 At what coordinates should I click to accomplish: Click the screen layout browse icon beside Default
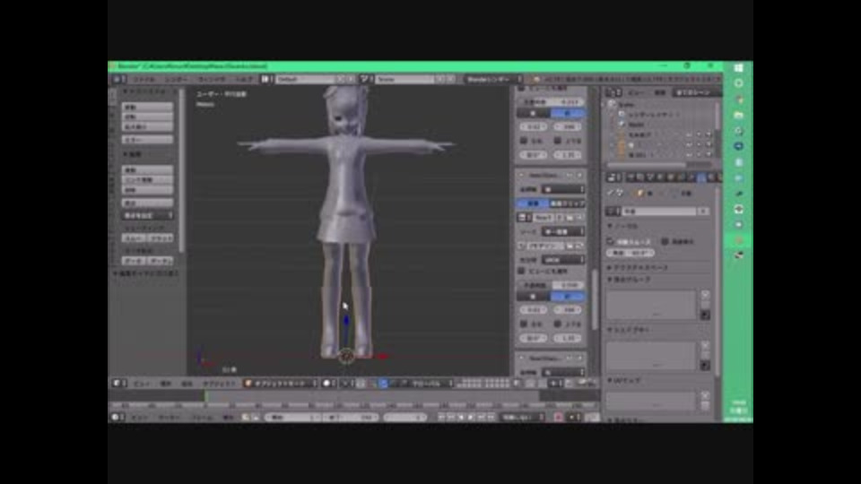point(267,80)
